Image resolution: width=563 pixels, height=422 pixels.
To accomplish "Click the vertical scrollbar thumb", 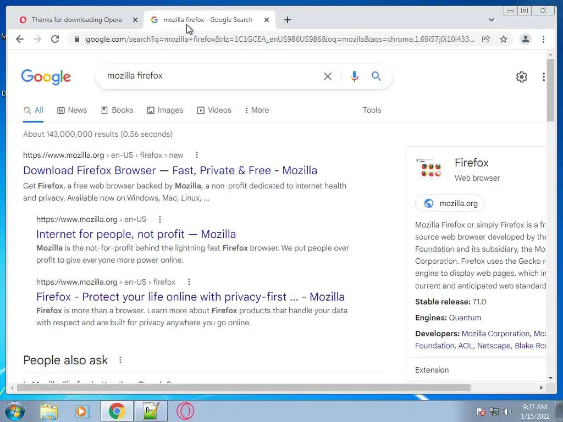I will pos(550,90).
